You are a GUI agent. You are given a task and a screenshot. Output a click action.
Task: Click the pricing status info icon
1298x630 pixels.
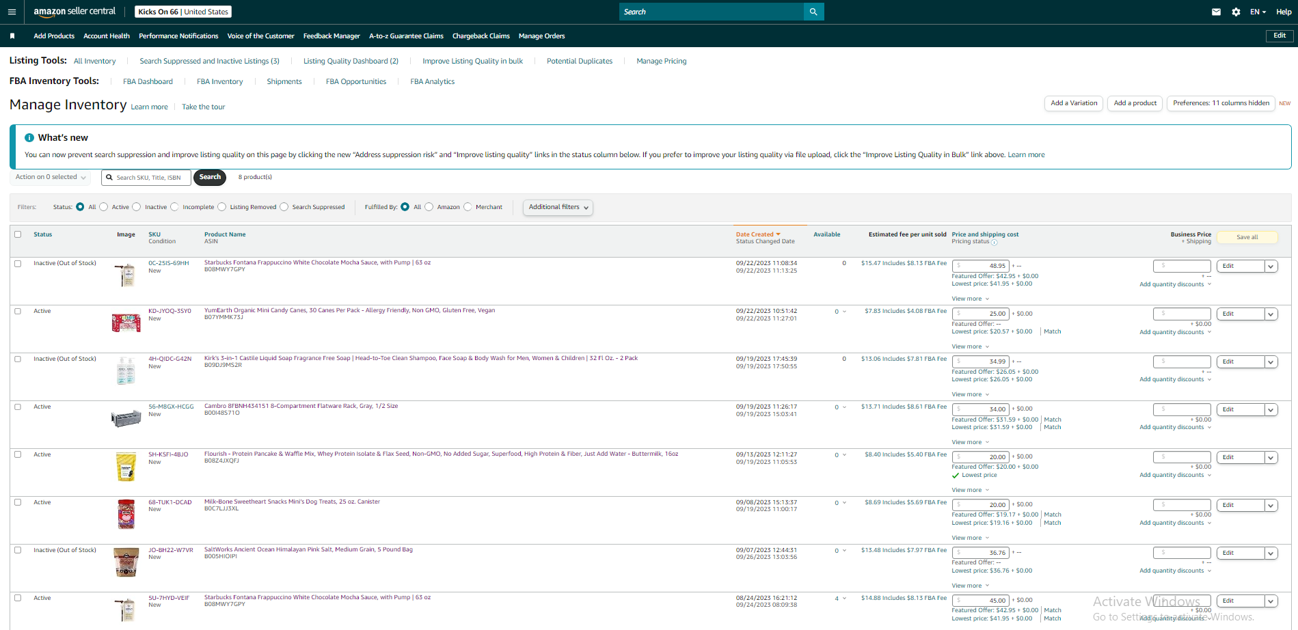pos(995,242)
